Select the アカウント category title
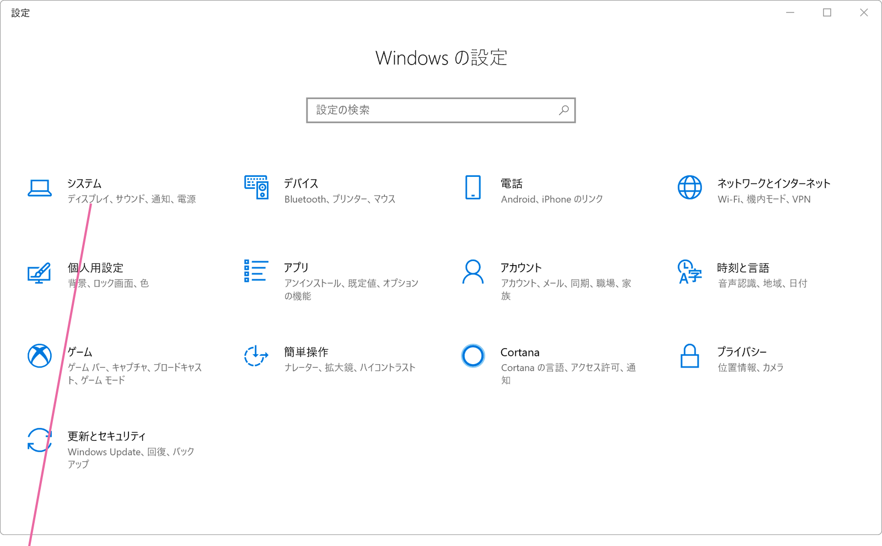 521,268
